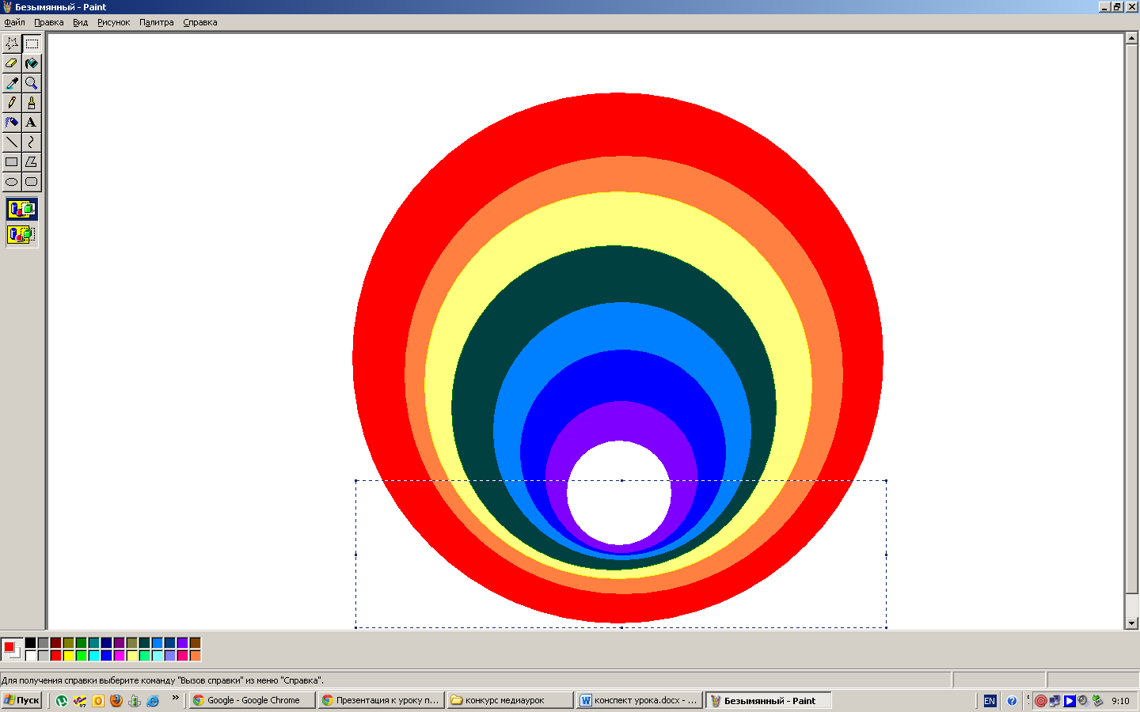The image size is (1140, 712).
Task: Click the current foreground/background color box
Action: click(12, 650)
